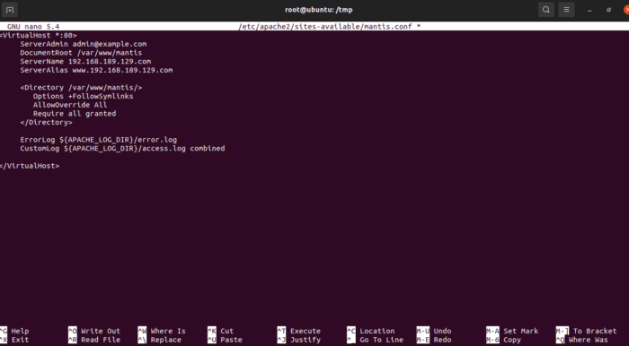Viewport: 629px width, 346px height.
Task: Click the window title root@ubuntu: /tmp
Action: pos(318,10)
